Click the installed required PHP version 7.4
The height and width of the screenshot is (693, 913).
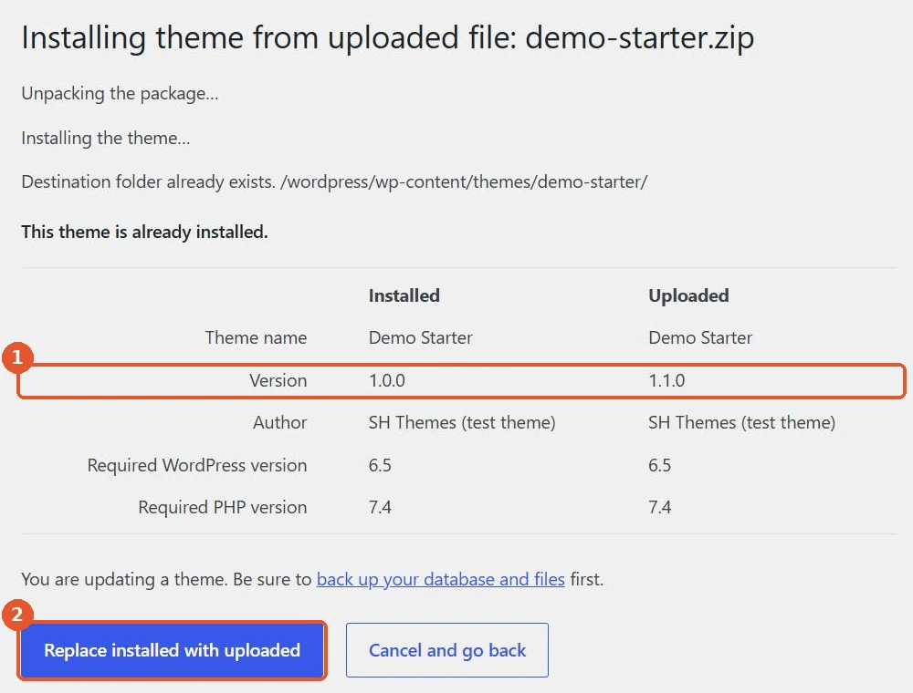click(x=380, y=508)
